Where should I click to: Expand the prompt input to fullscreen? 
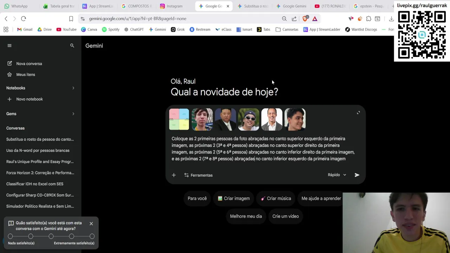coord(358,113)
